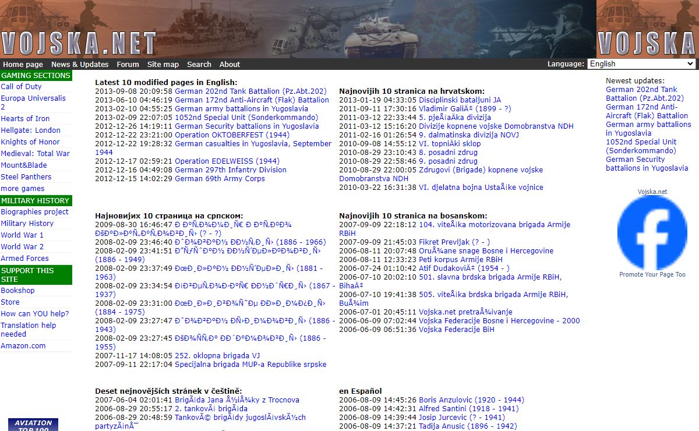Open Hellgate: London sidebar link
The height and width of the screenshot is (431, 699).
click(x=30, y=130)
